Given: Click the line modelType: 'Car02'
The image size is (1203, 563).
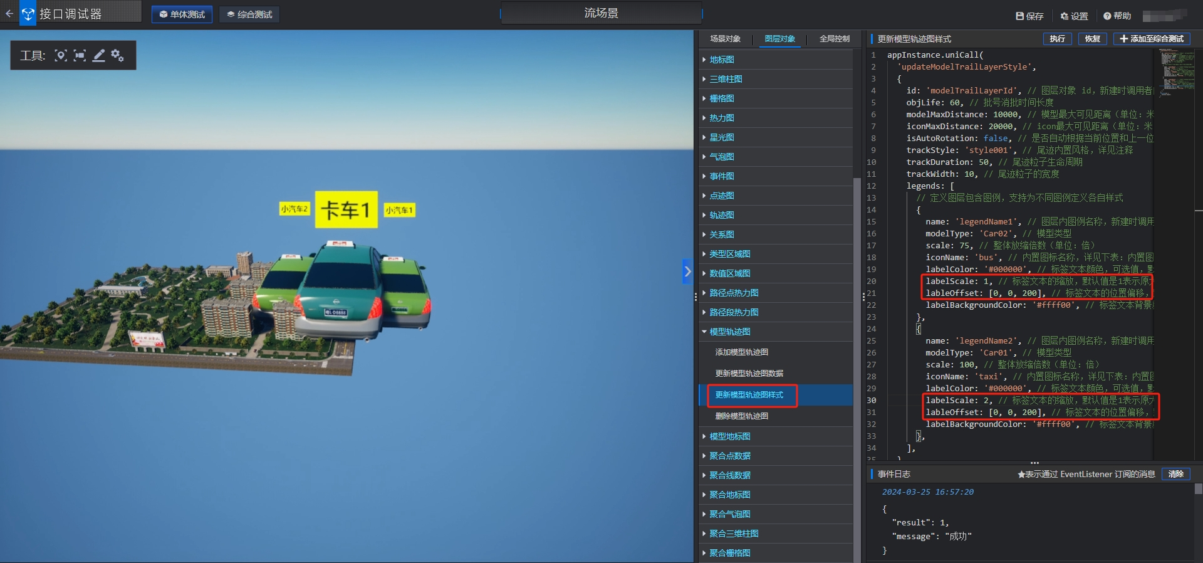Looking at the screenshot, I should click(998, 234).
